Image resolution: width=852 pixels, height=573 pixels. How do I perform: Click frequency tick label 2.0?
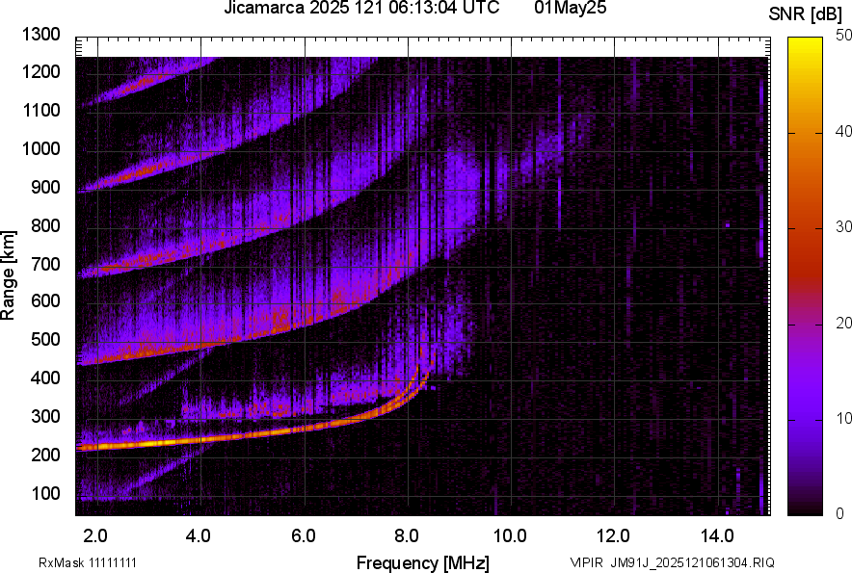click(x=95, y=536)
